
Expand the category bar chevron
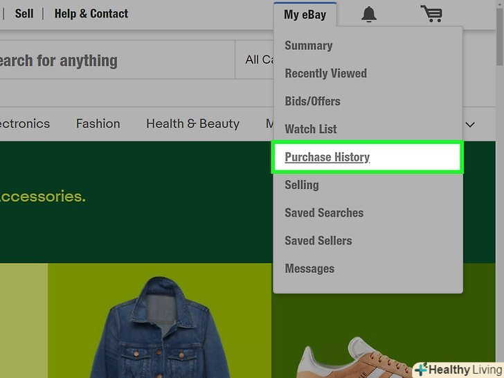[x=470, y=125]
